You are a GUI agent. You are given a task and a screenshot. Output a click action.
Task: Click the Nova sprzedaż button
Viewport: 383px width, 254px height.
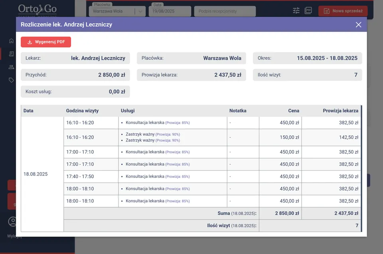coord(343,11)
